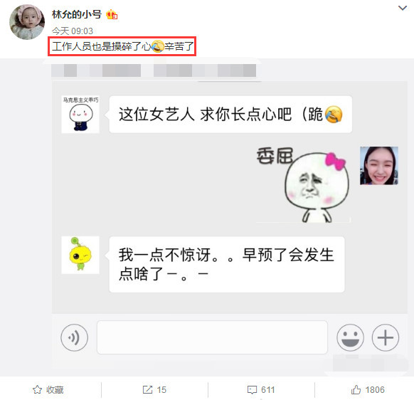Click the chat message input field
The height and width of the screenshot is (400, 414).
point(212,337)
